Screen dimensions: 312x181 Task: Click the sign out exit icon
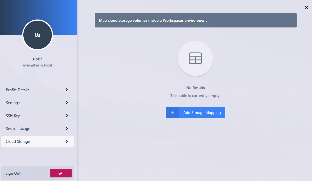(x=61, y=173)
